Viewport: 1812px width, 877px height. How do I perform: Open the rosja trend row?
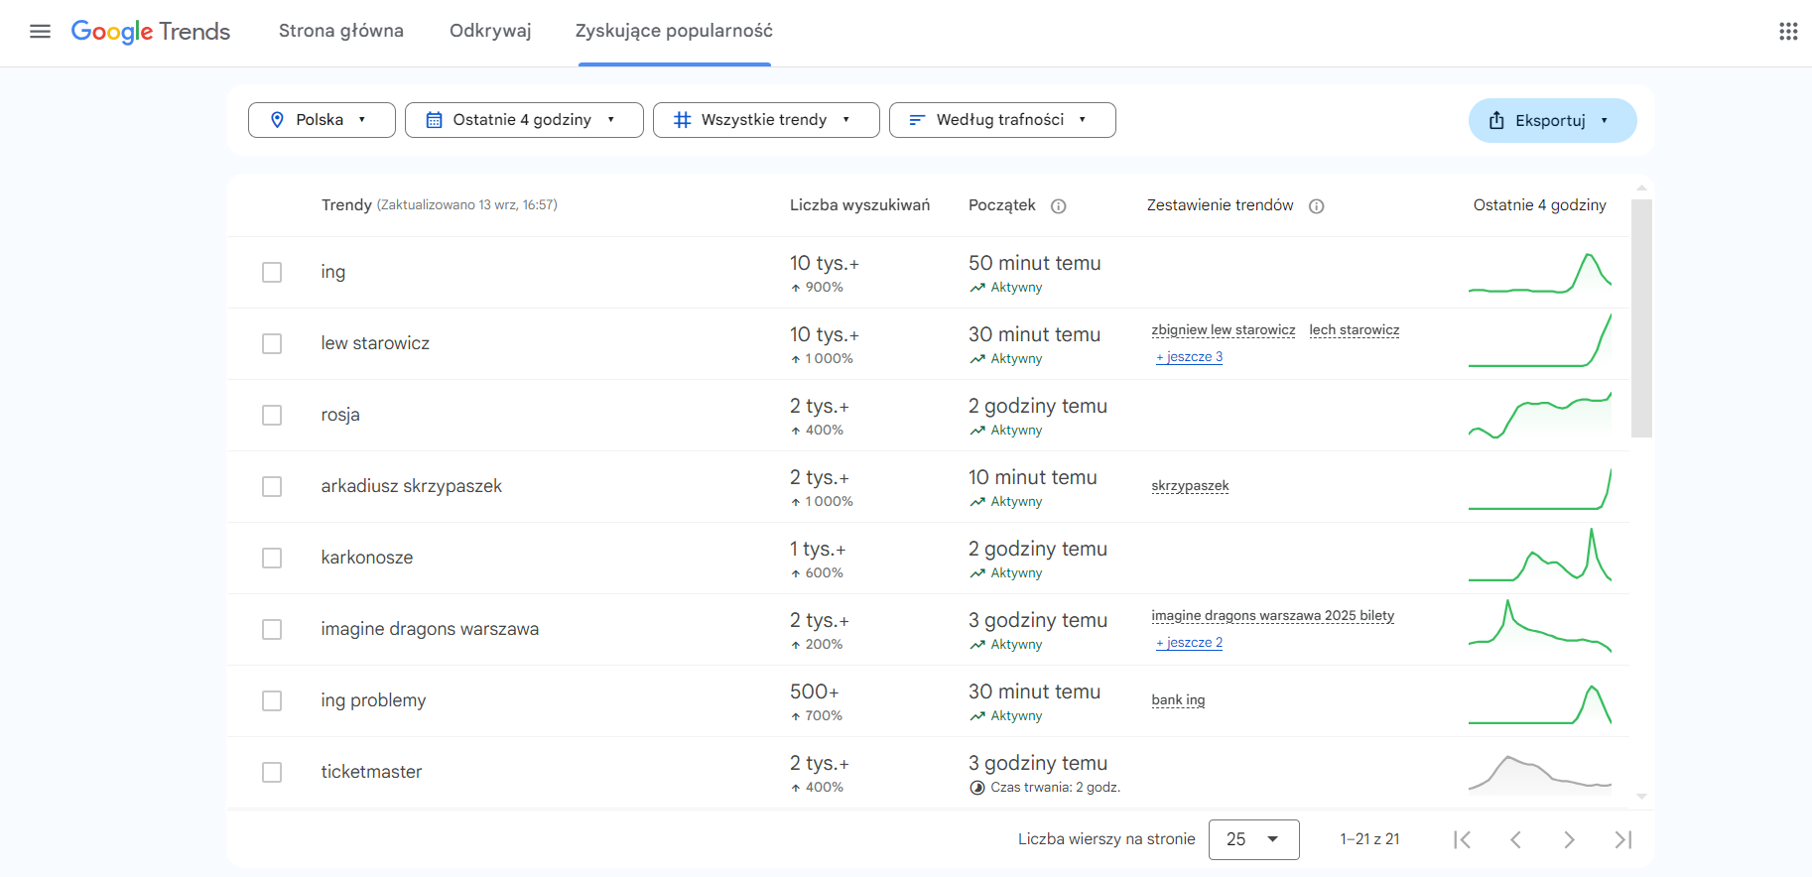(340, 415)
